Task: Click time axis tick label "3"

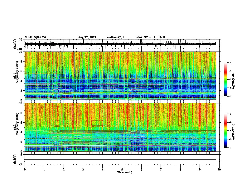Action: [x=83, y=170]
